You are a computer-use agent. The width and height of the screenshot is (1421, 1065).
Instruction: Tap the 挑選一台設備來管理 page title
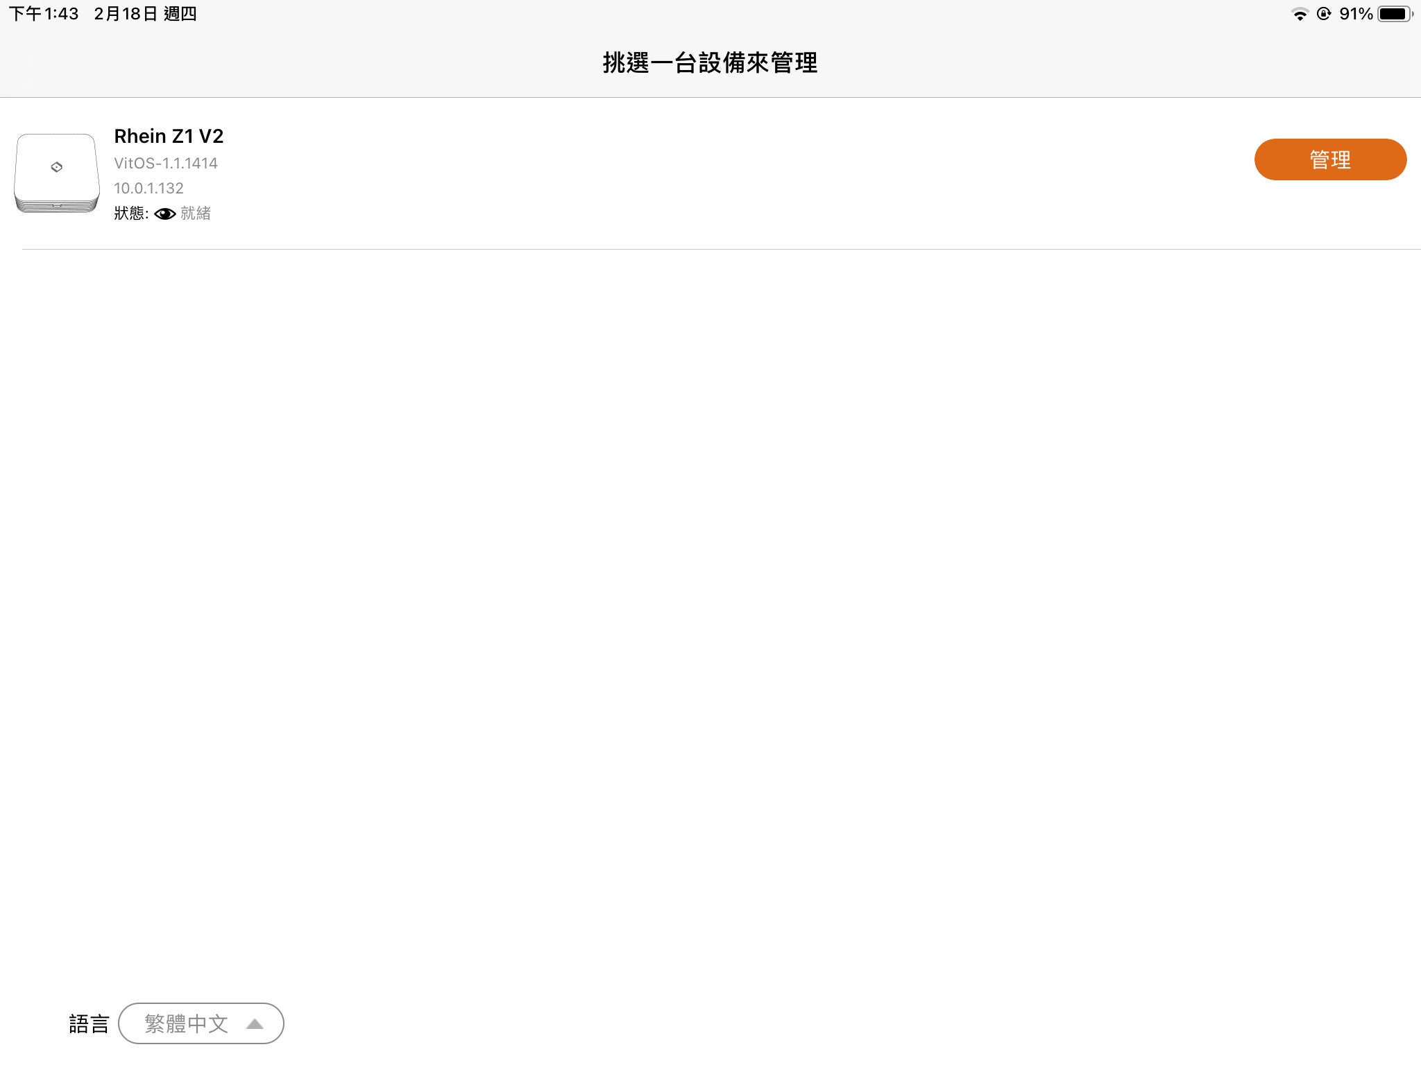(710, 62)
